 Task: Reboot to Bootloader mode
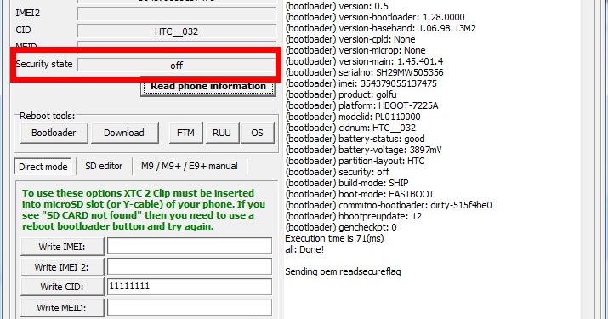pos(54,133)
